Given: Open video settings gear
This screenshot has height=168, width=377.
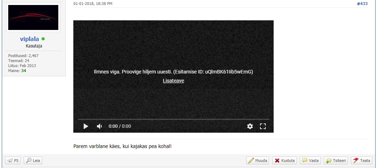Looking at the screenshot, I should 250,126.
